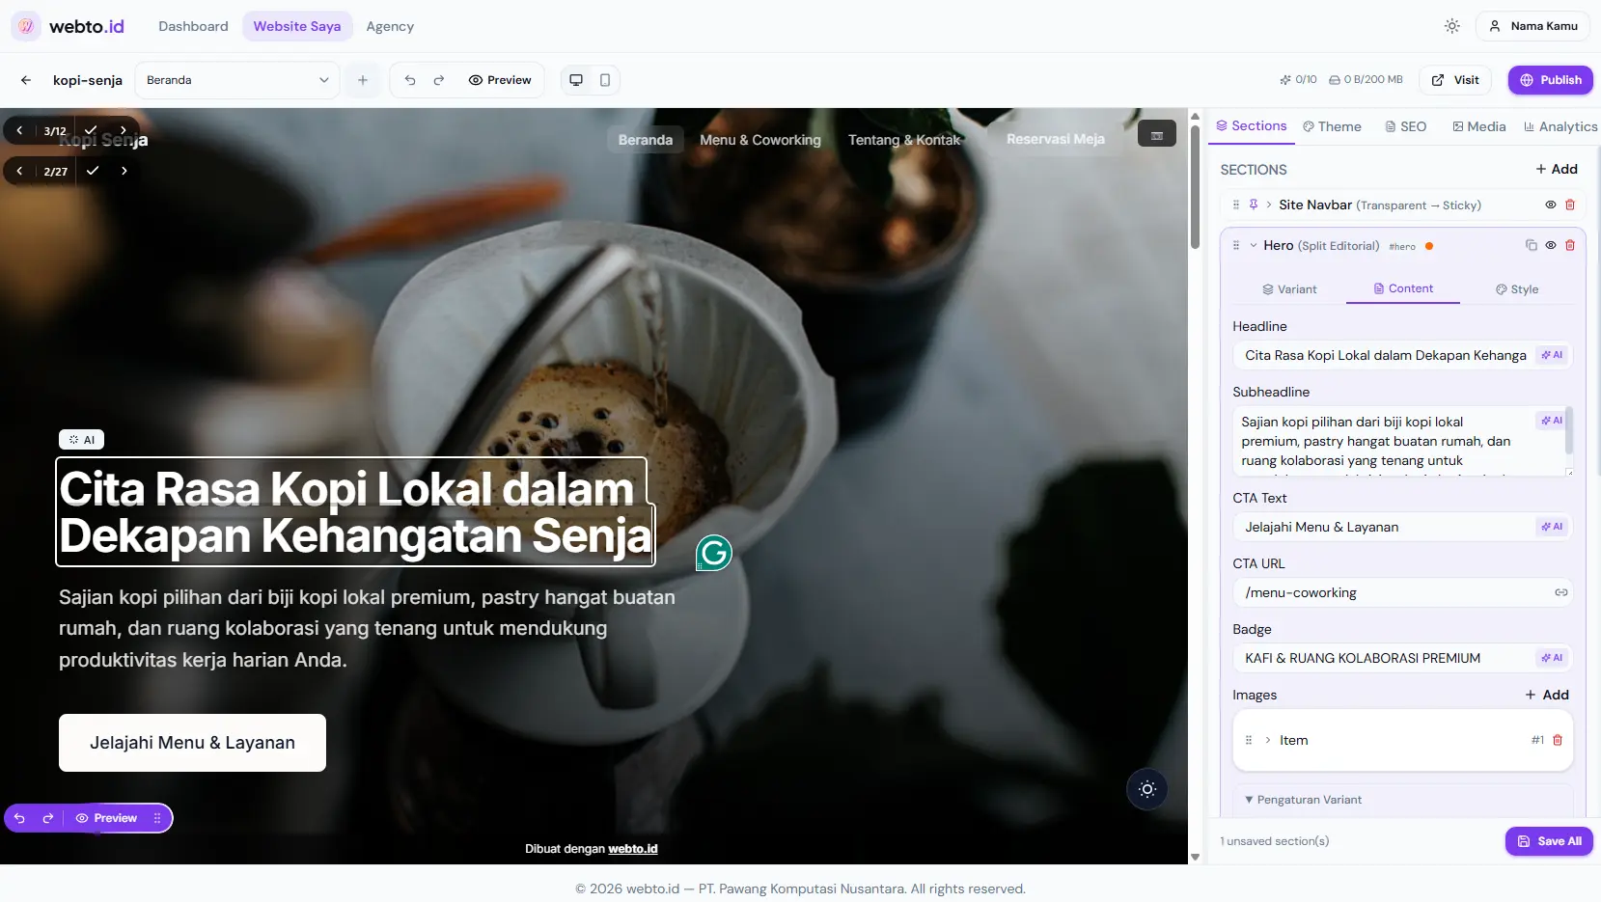This screenshot has width=1601, height=902.
Task: Open Nama Kamu account menu
Action: [1533, 26]
